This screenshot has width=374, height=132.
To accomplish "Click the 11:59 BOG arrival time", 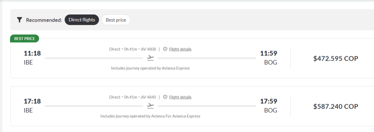I will pos(268,53).
